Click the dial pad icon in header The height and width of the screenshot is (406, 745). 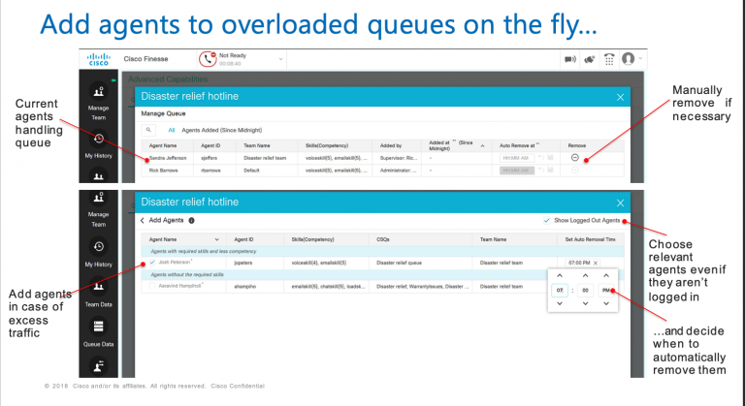(610, 58)
